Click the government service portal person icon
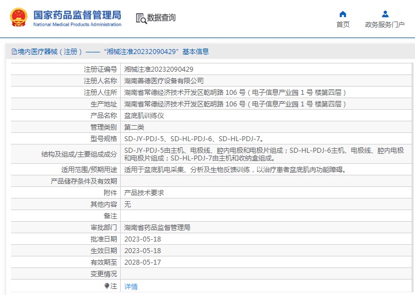This screenshot has height=295, width=415. (x=385, y=14)
